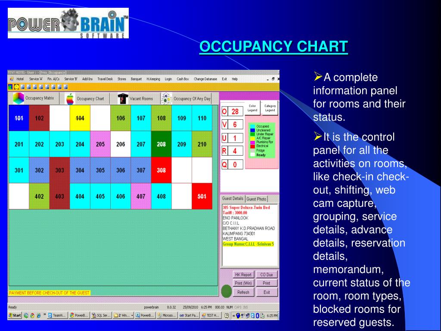441x331 pixels.
Task: Select yellow room 104 cell
Action: coord(80,118)
